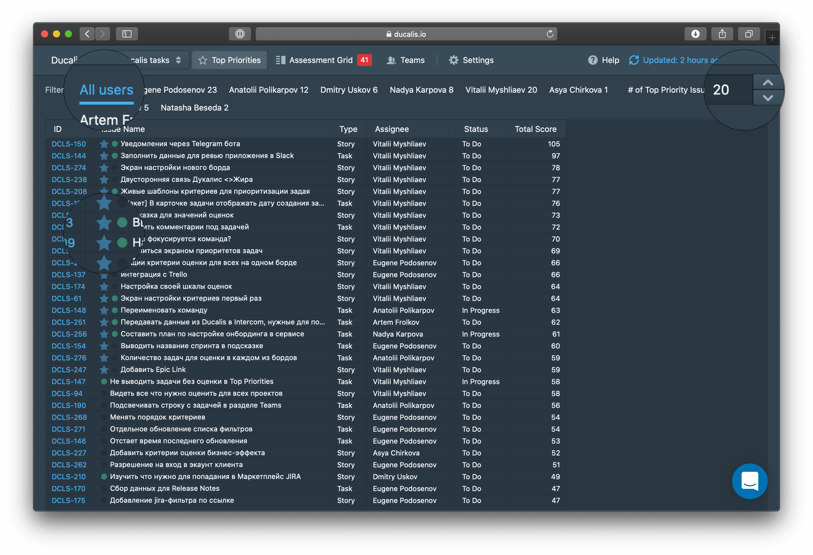The height and width of the screenshot is (555, 813).
Task: Open issue link DCLS-144
Action: [69, 156]
